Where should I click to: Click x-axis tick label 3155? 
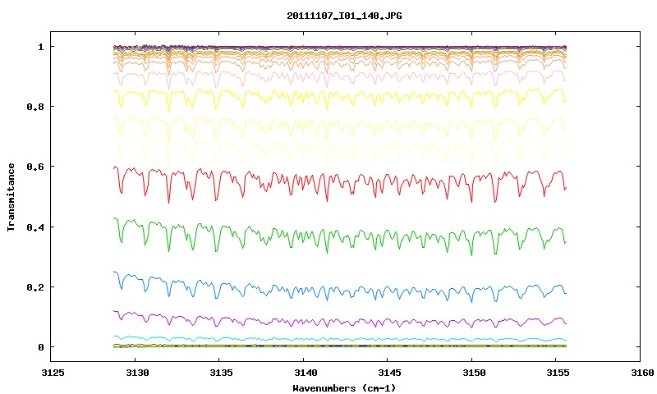[x=558, y=373]
